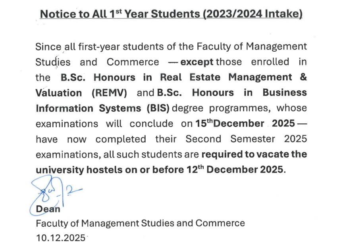Click "required to vacate the" bold text

click(x=254, y=154)
